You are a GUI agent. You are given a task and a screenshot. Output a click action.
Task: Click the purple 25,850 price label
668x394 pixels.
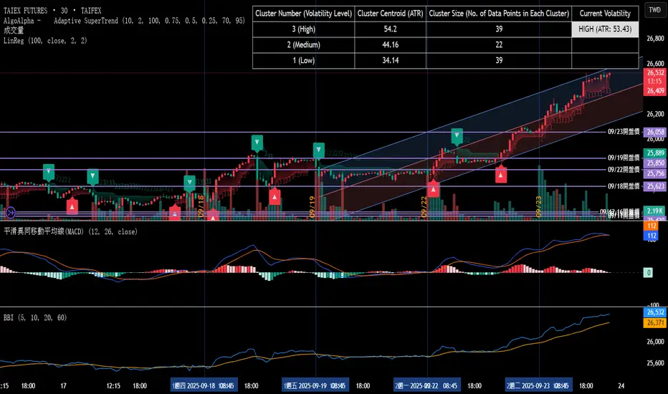click(655, 163)
